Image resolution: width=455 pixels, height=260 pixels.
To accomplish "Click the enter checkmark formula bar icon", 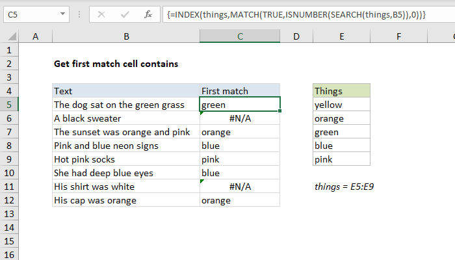I will (123, 14).
